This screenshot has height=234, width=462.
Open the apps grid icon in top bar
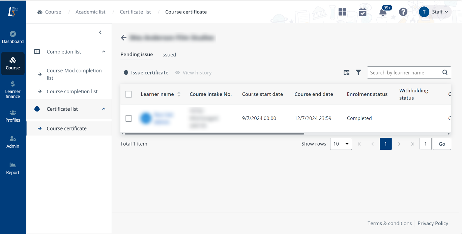coord(342,12)
